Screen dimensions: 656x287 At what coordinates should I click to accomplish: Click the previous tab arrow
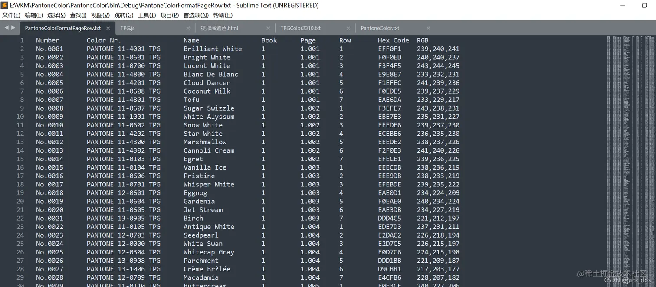pyautogui.click(x=7, y=28)
